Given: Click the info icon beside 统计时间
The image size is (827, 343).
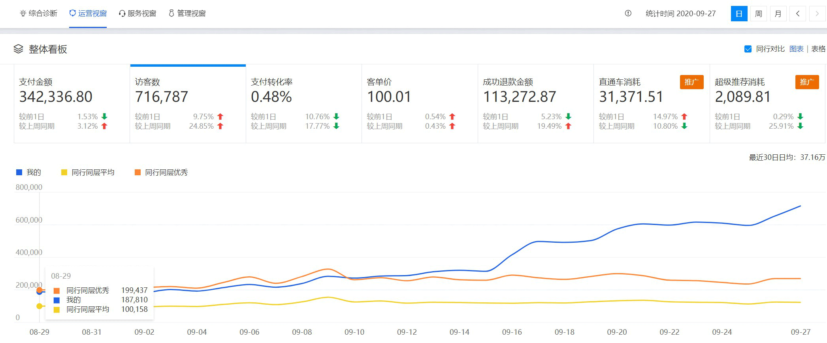Looking at the screenshot, I should pos(628,13).
